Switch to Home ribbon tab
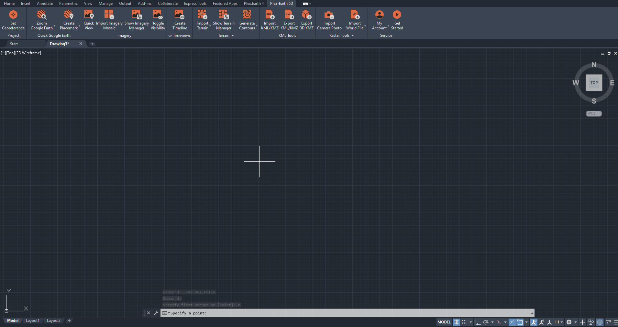This screenshot has width=618, height=327. point(9,4)
